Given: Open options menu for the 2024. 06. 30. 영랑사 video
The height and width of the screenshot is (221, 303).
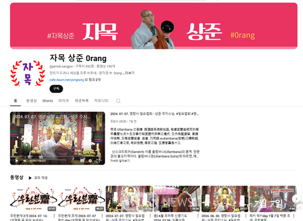Looking at the screenshot, I should coord(246,215).
